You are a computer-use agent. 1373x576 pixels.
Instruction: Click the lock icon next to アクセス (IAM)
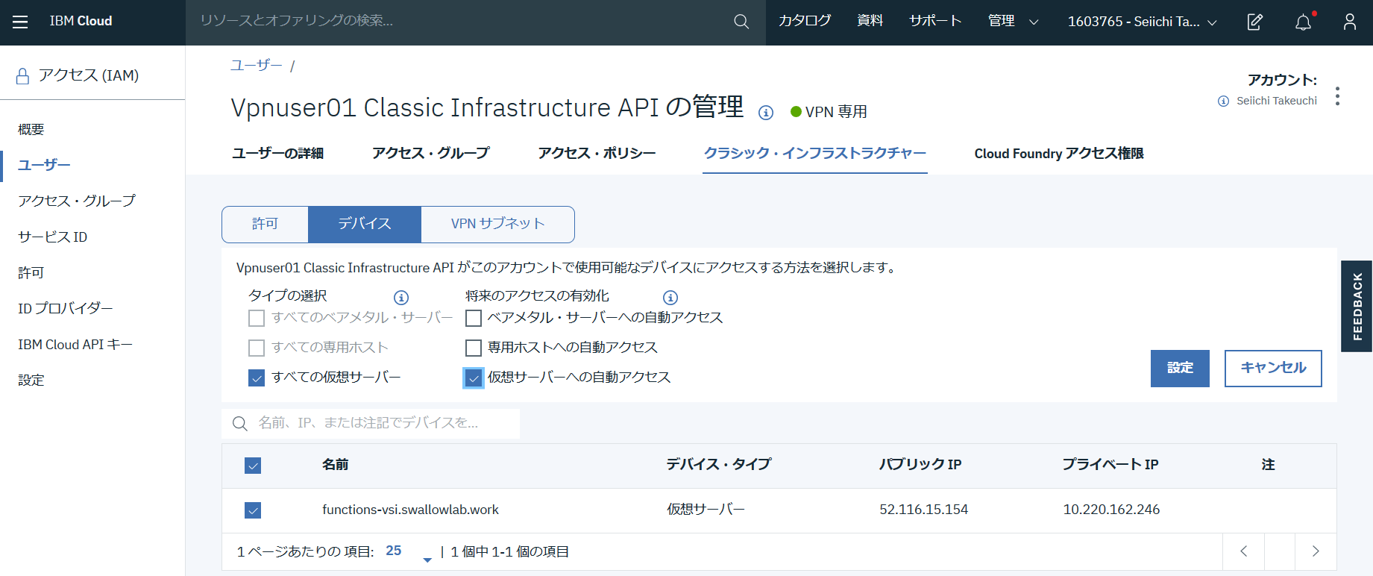pyautogui.click(x=22, y=76)
